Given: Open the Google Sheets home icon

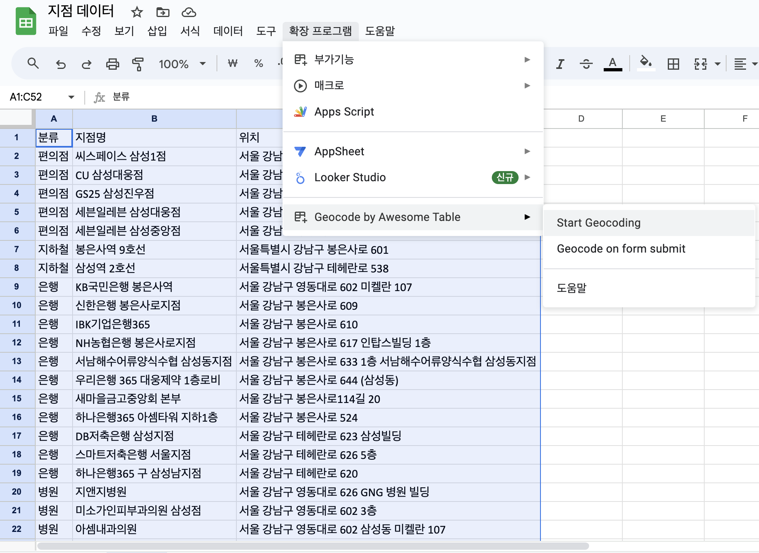Looking at the screenshot, I should pos(26,22).
